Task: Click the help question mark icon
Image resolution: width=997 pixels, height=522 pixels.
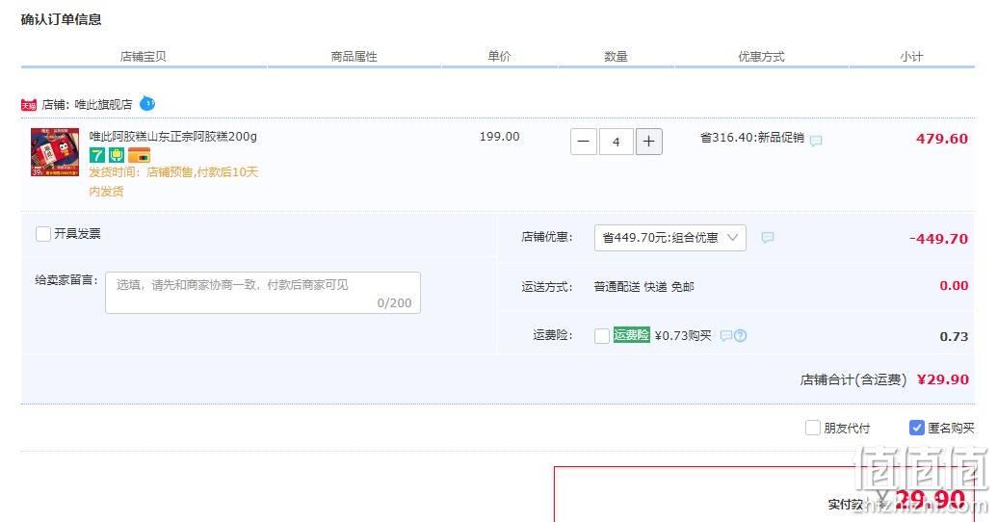Action: [740, 336]
